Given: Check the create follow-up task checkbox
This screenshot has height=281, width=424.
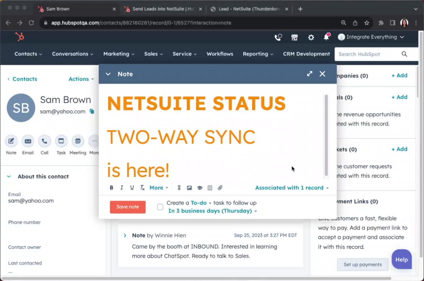Looking at the screenshot, I should point(160,207).
